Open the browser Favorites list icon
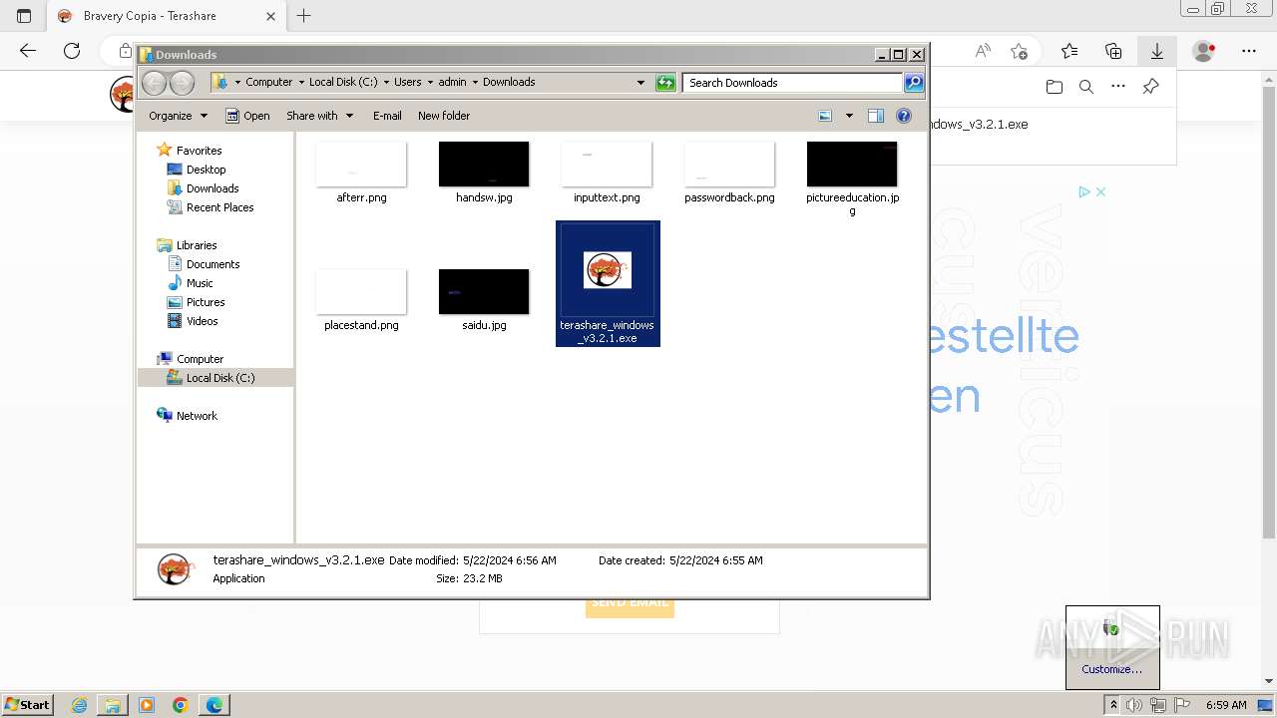The image size is (1277, 718). click(x=1069, y=51)
